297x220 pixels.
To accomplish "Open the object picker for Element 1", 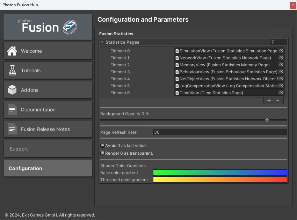I will click(x=281, y=58).
